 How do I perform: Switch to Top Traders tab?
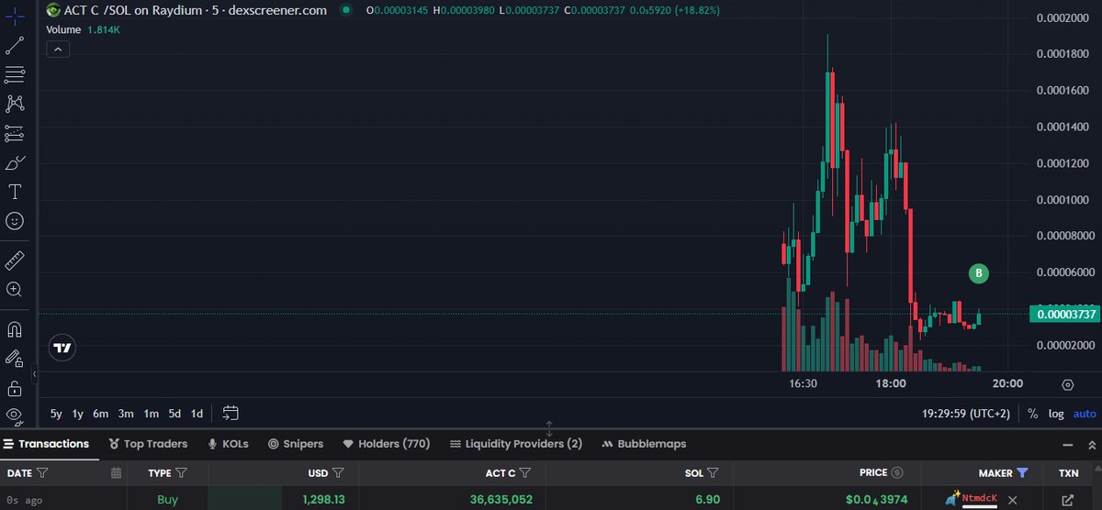click(x=148, y=444)
